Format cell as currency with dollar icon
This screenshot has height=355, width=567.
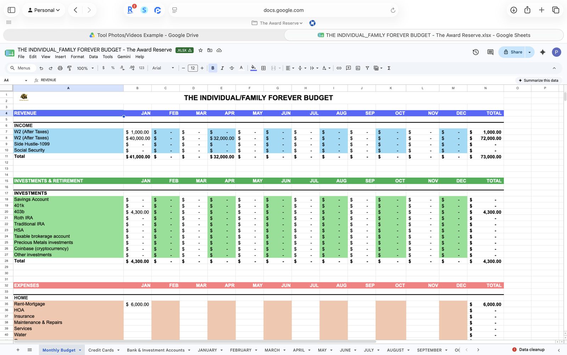(103, 68)
